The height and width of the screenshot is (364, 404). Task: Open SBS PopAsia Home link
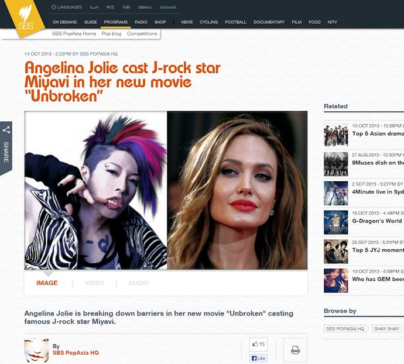74,33
